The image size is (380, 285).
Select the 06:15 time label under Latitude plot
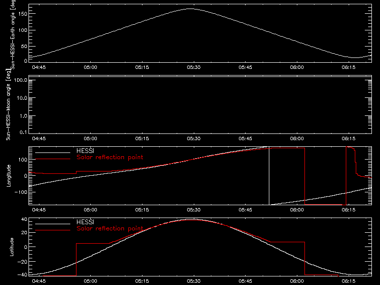[x=349, y=281]
